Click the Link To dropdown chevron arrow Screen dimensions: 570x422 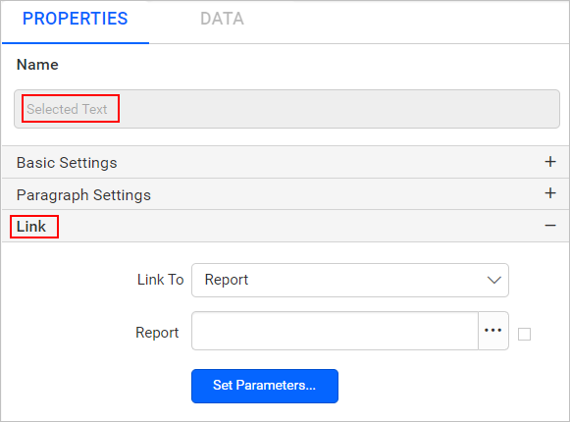coord(494,280)
